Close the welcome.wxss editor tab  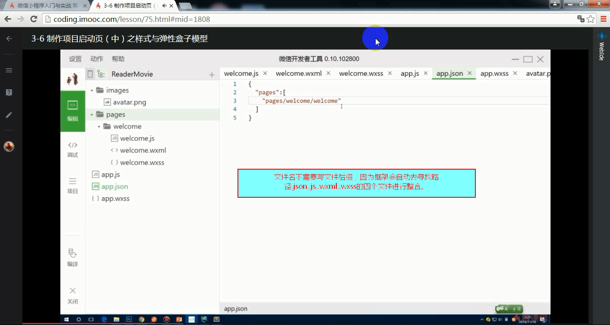click(x=390, y=73)
